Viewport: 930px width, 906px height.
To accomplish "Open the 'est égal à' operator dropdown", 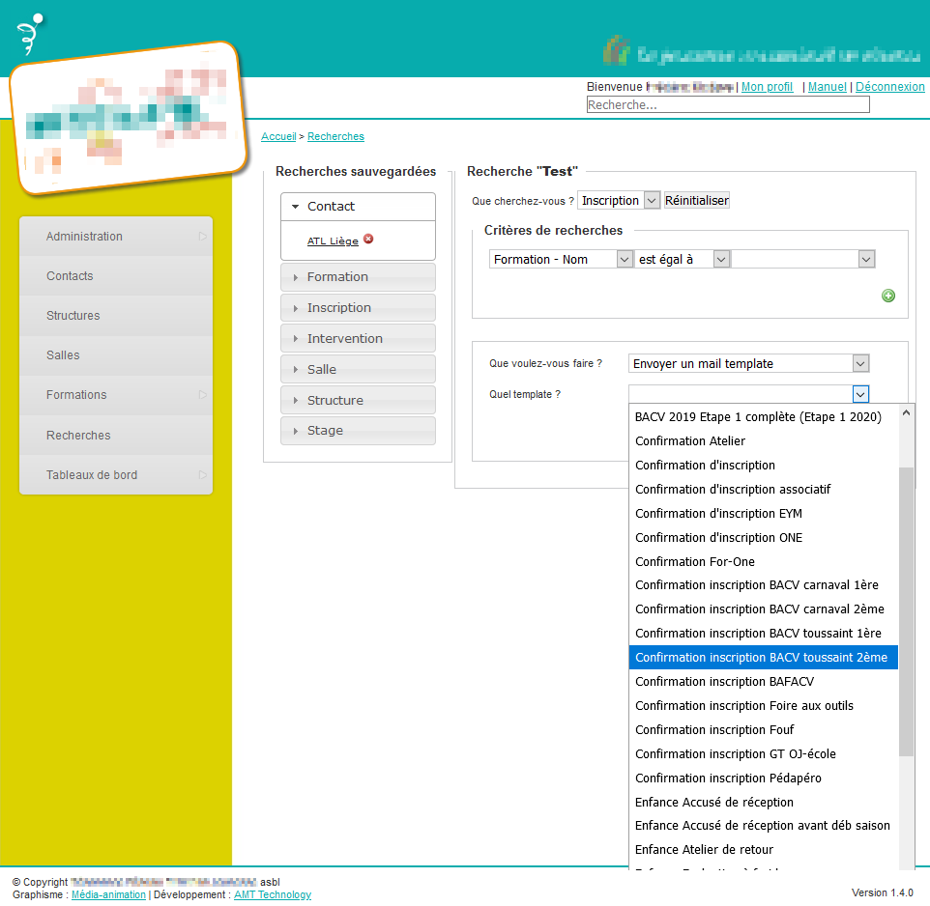I will click(x=683, y=259).
